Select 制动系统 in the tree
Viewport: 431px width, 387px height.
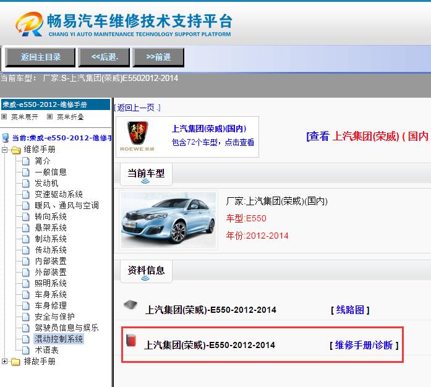(51, 239)
